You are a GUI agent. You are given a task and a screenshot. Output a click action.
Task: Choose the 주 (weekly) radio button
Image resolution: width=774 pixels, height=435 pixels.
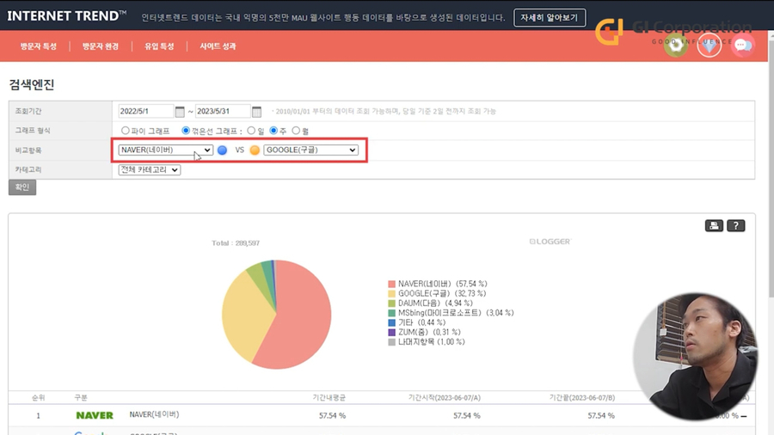point(273,131)
